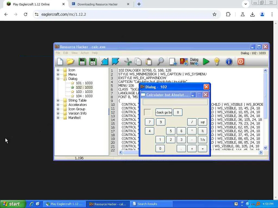Collapse the Dialog folder node

click(58, 79)
